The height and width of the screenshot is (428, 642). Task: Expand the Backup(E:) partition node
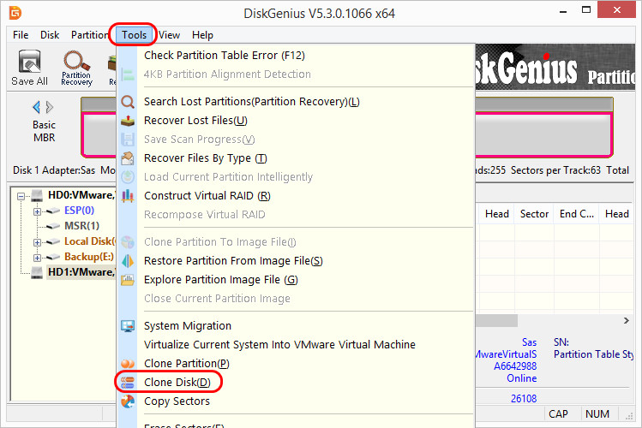37,258
